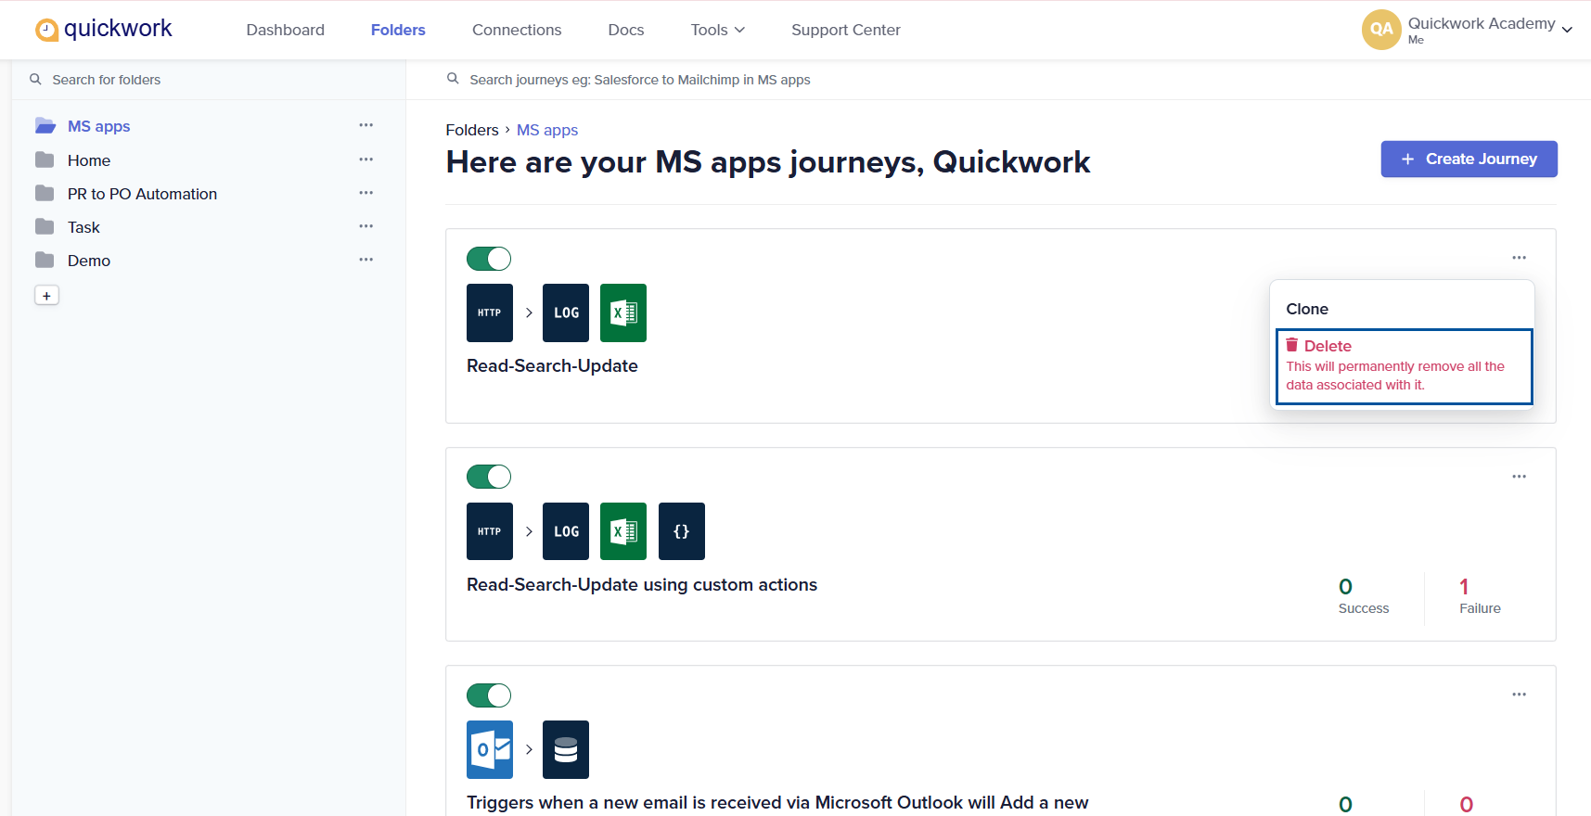Select the Task folder icon

pyautogui.click(x=45, y=226)
